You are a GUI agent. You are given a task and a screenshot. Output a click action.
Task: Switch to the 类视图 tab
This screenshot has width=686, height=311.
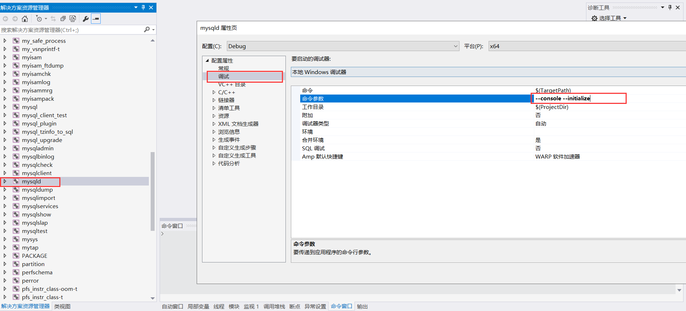[62, 306]
